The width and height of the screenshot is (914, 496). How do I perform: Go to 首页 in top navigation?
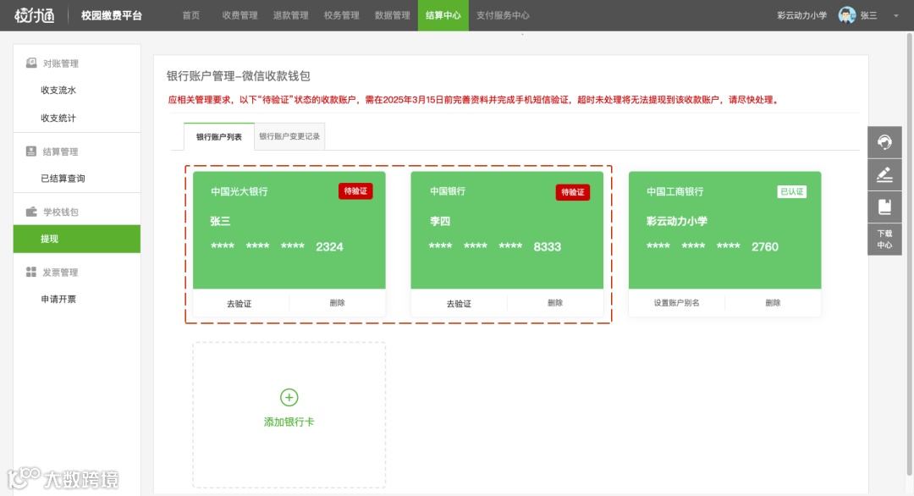pyautogui.click(x=191, y=15)
